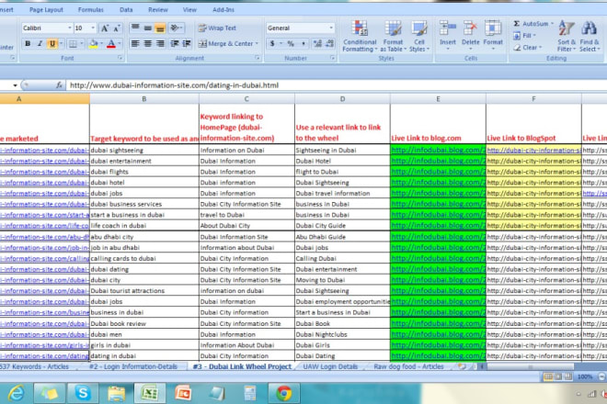Toggle Underline formatting
Image resolution: width=607 pixels, height=404 pixels.
pos(52,44)
